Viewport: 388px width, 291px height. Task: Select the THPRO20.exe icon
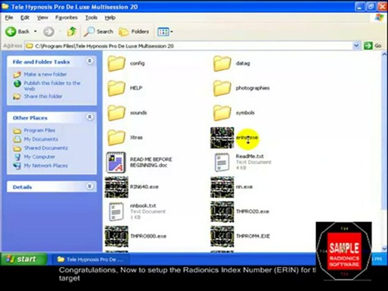click(x=222, y=211)
